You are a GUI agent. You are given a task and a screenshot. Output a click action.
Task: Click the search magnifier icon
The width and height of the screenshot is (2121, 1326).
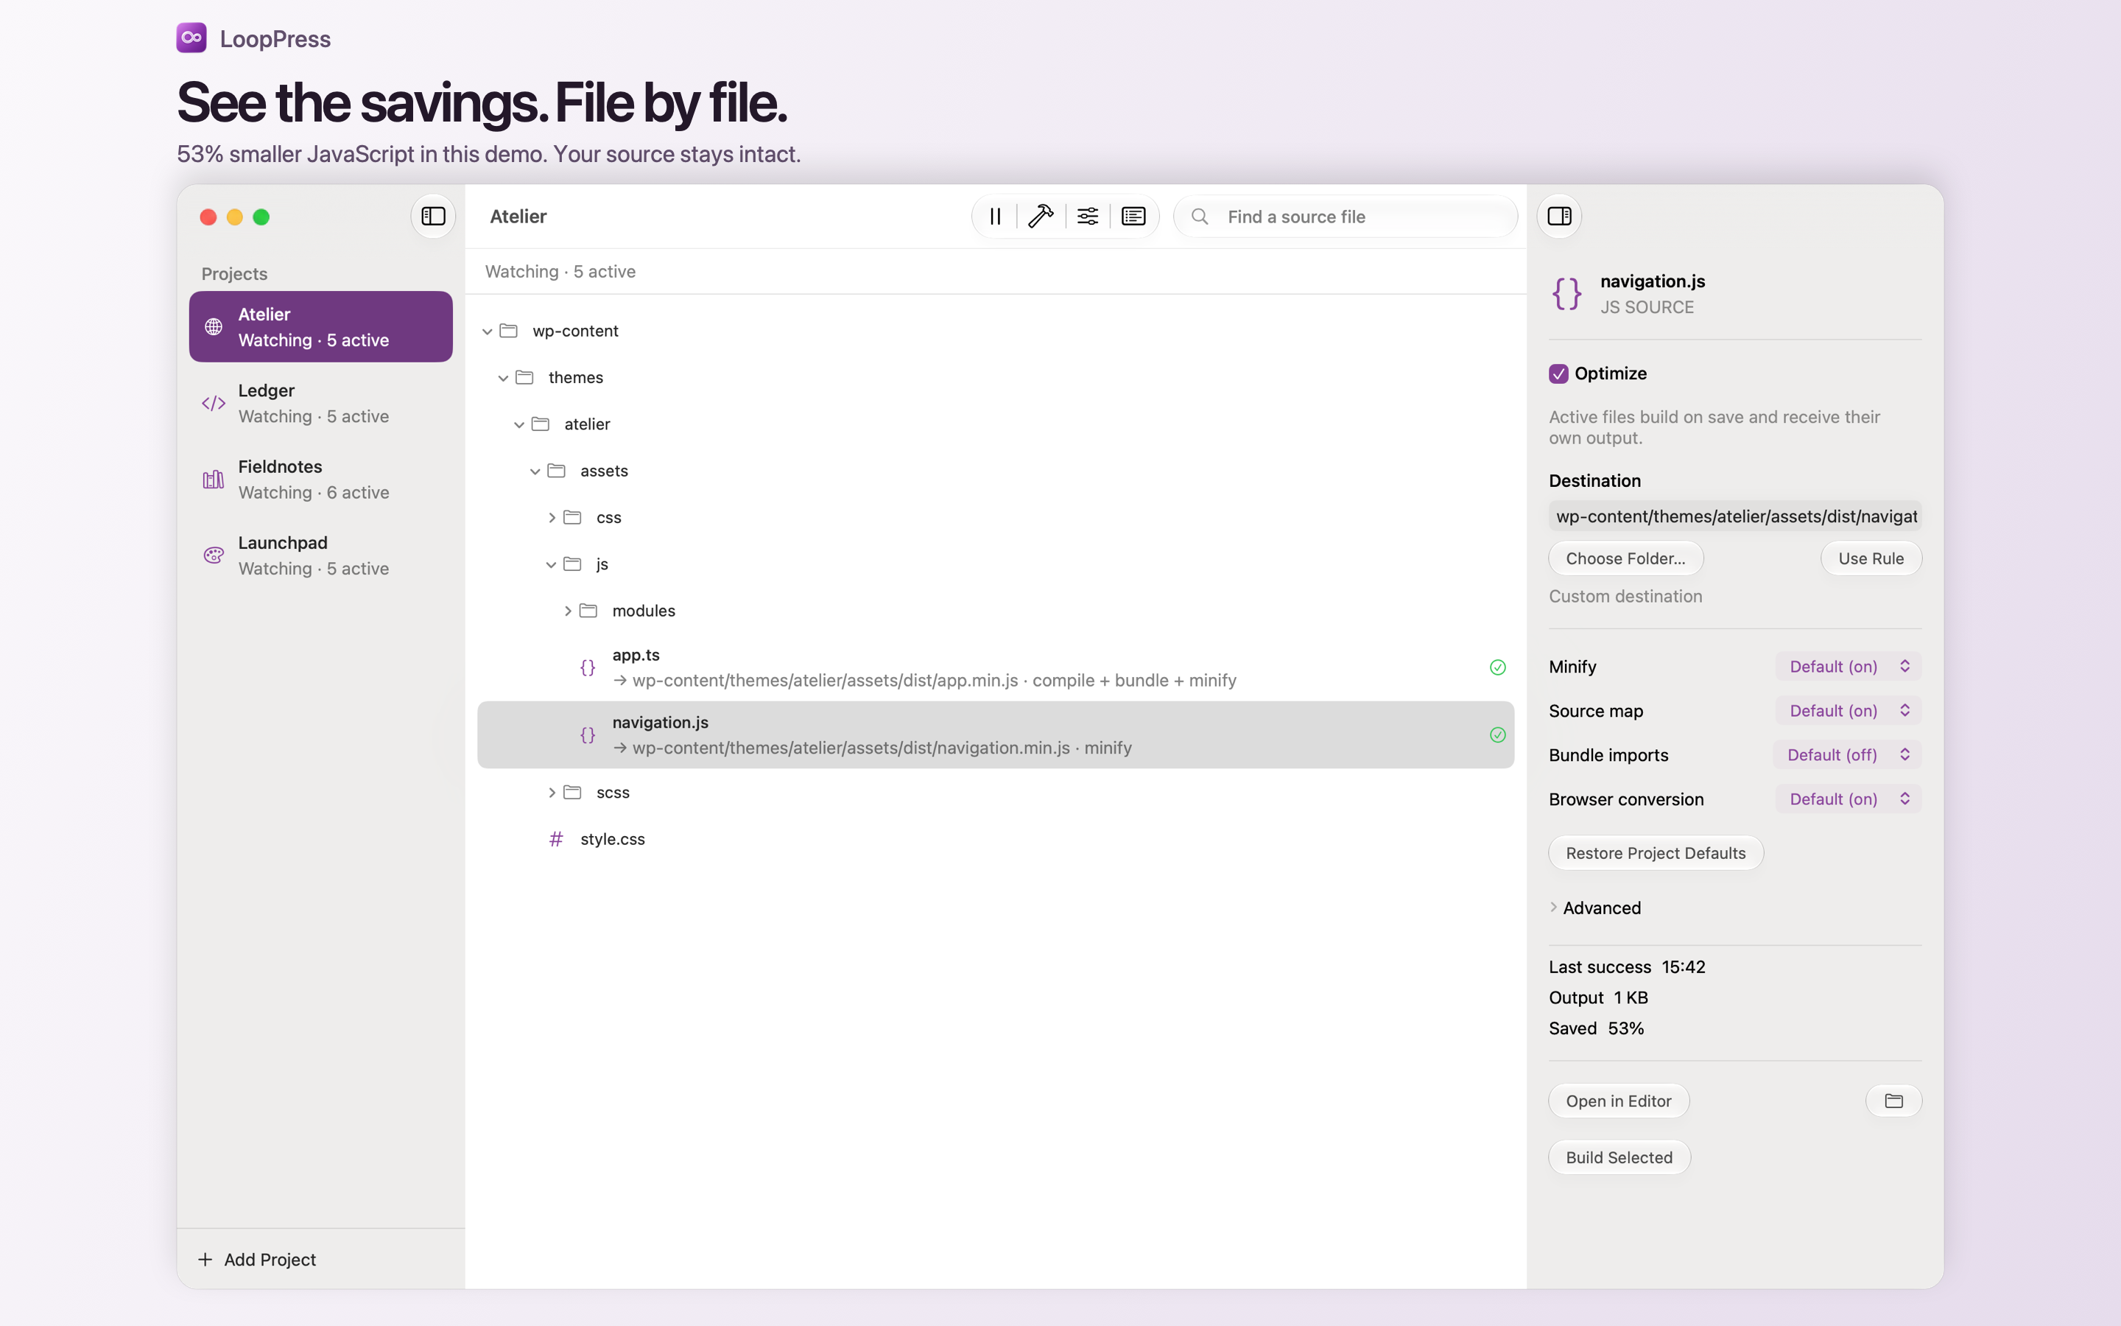(1200, 217)
